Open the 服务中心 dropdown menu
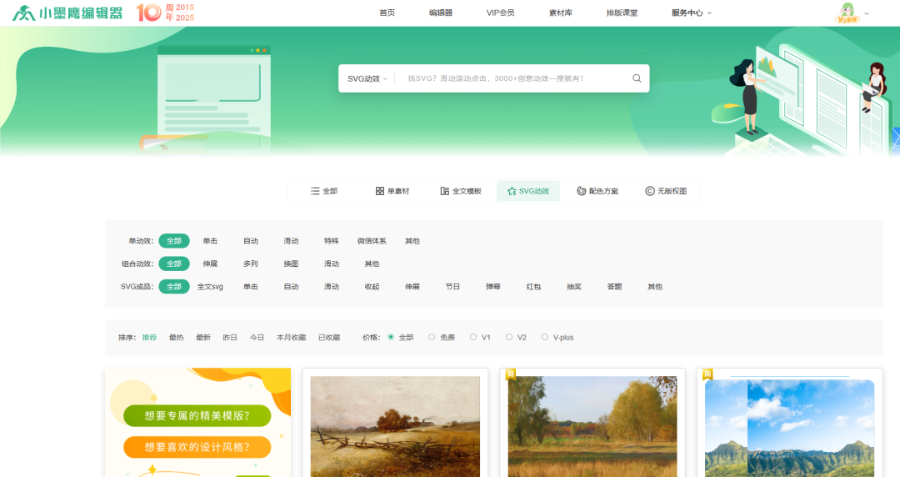 tap(691, 13)
